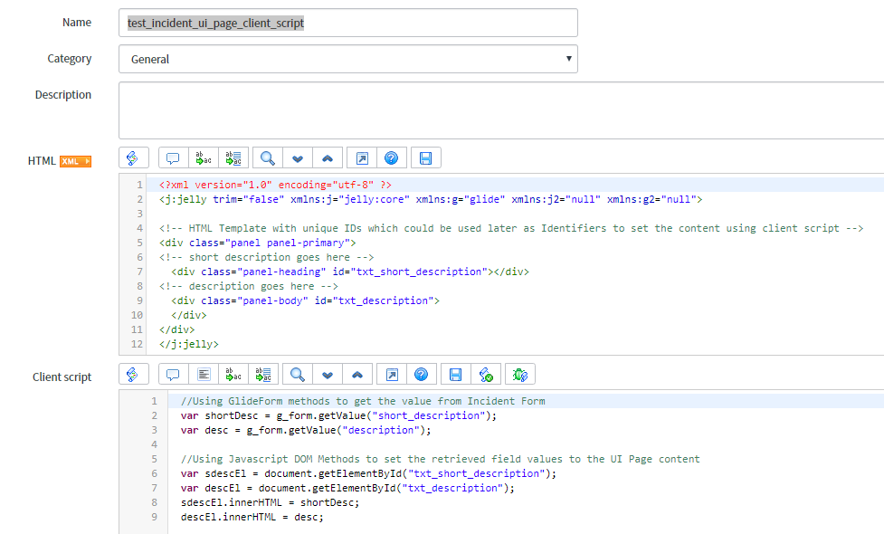Click the 'var desc' script line
Viewport: 884px width, 534px height.
(306, 430)
